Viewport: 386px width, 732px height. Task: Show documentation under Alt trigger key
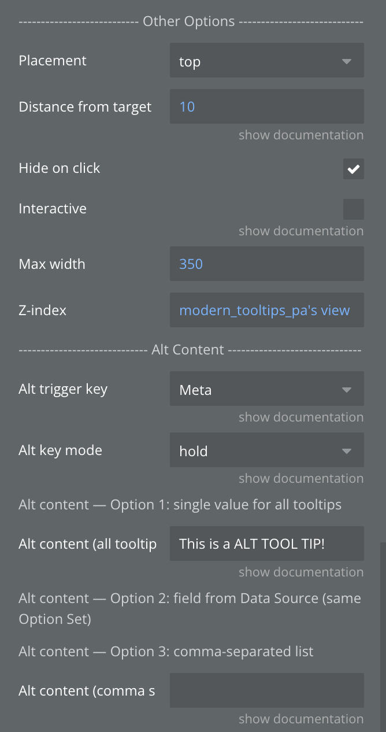click(301, 417)
